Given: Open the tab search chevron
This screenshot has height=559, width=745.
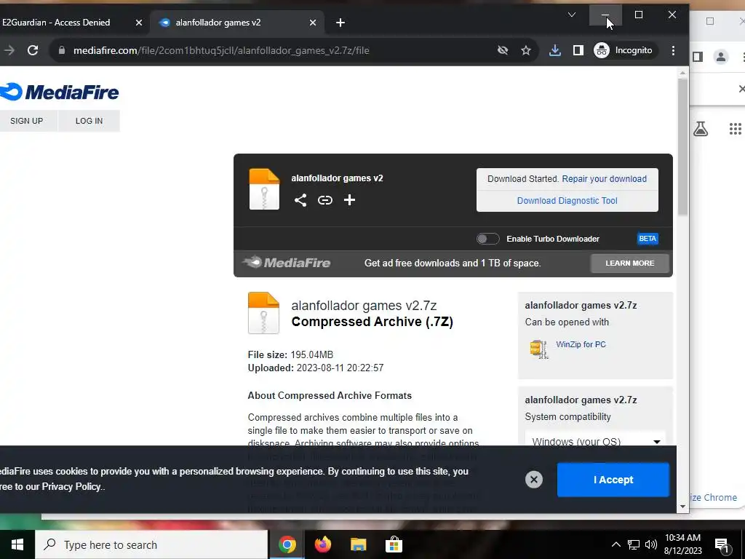Looking at the screenshot, I should (x=572, y=15).
